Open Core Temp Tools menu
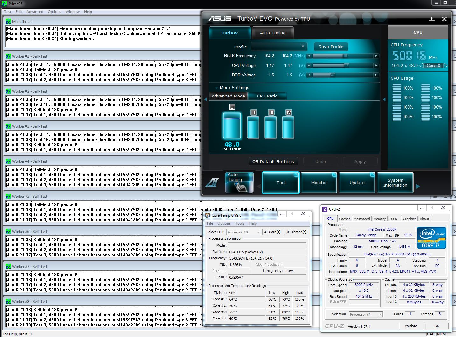This screenshot has height=337, width=456. pos(240,223)
